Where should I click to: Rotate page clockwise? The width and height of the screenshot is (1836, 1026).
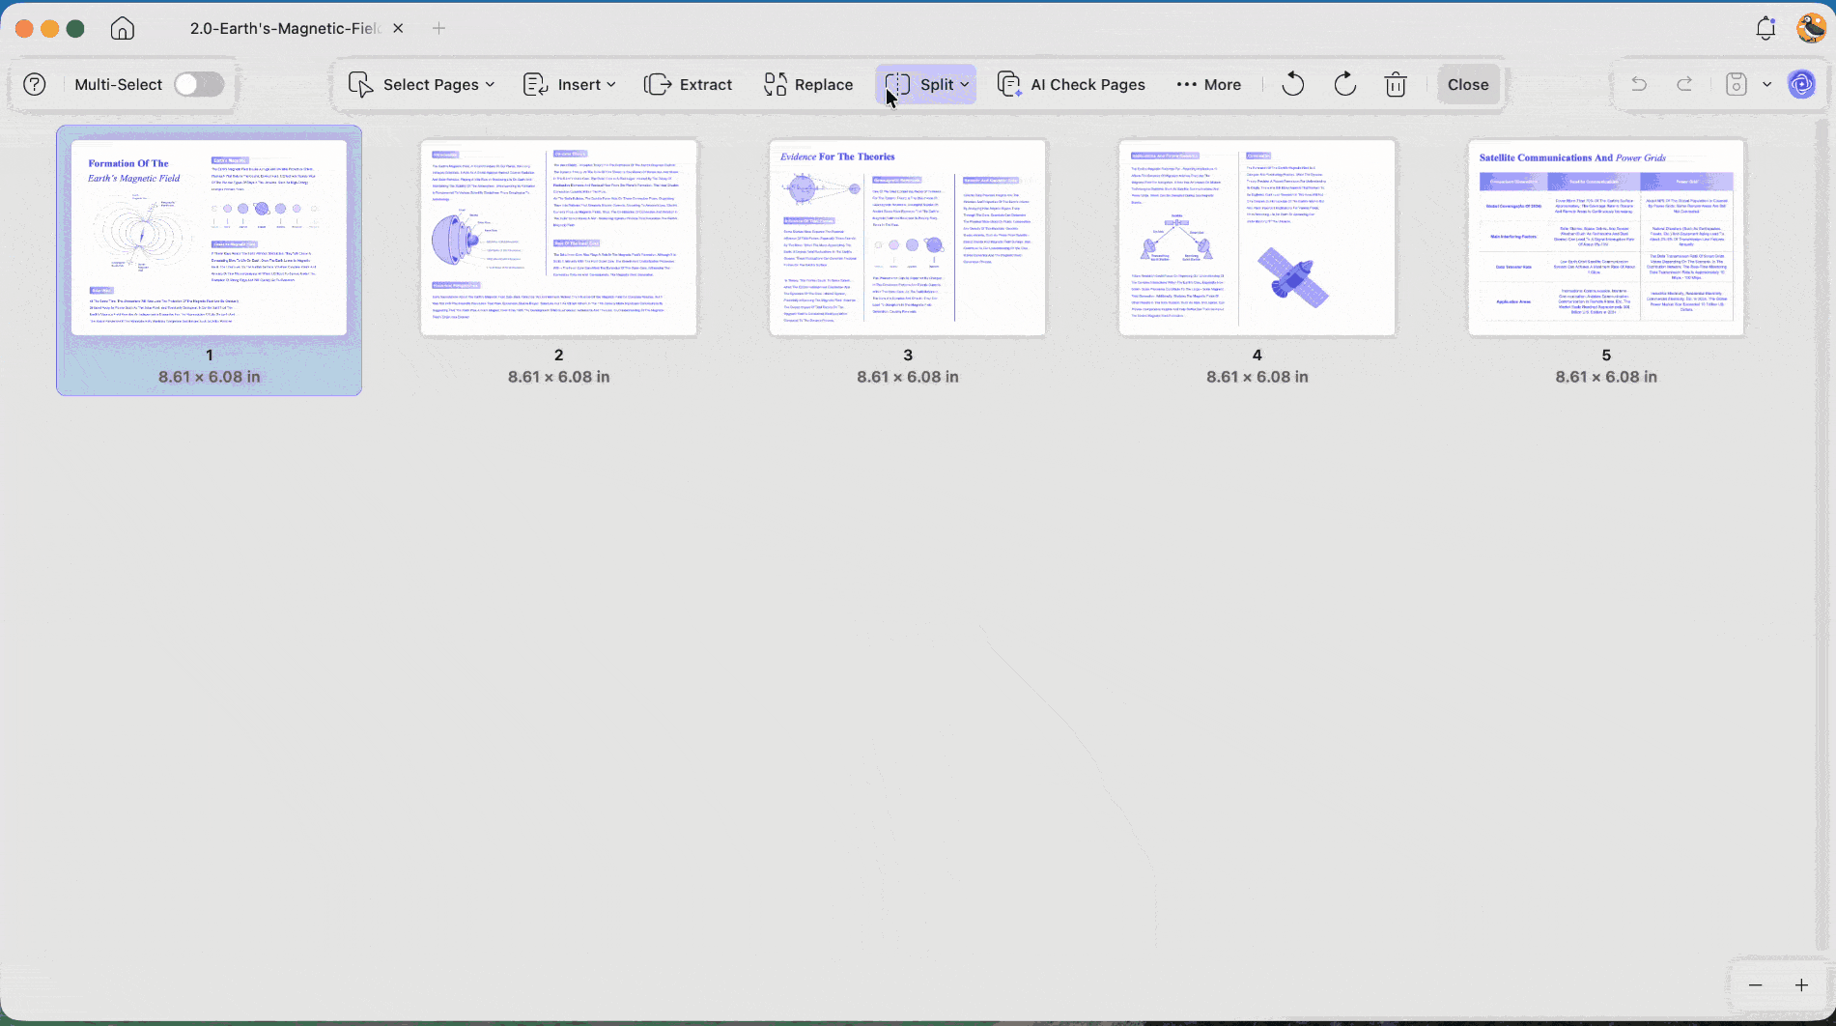tap(1344, 85)
